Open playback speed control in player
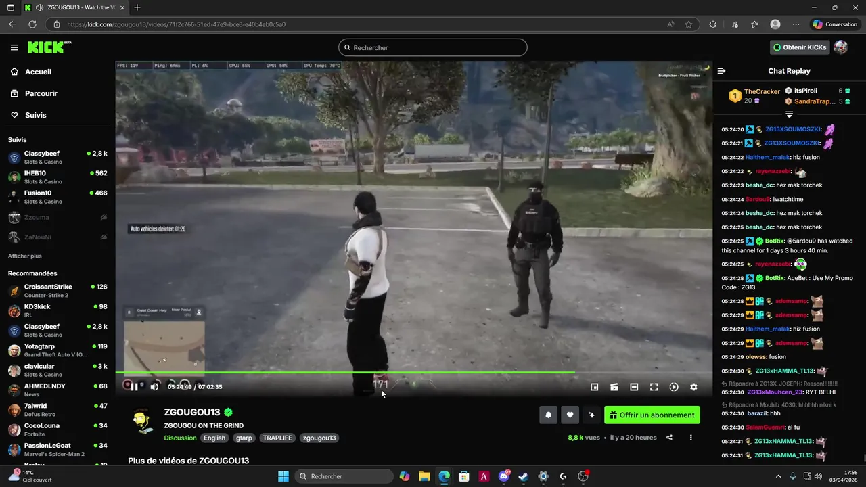866x487 pixels. [x=674, y=387]
